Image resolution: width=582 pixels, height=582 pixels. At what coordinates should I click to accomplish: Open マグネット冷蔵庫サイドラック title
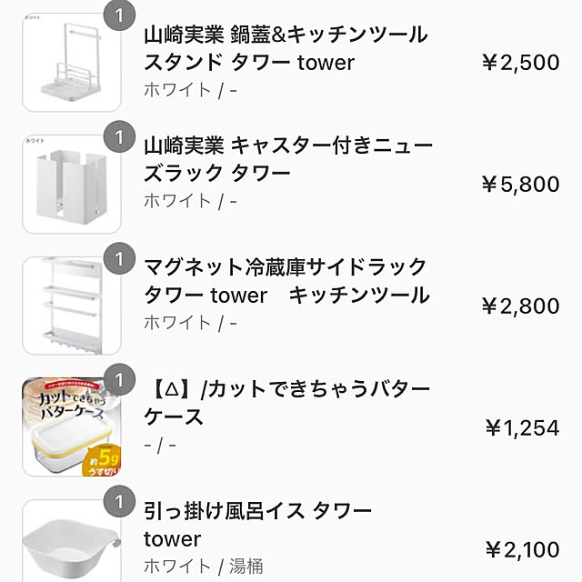tap(286, 281)
